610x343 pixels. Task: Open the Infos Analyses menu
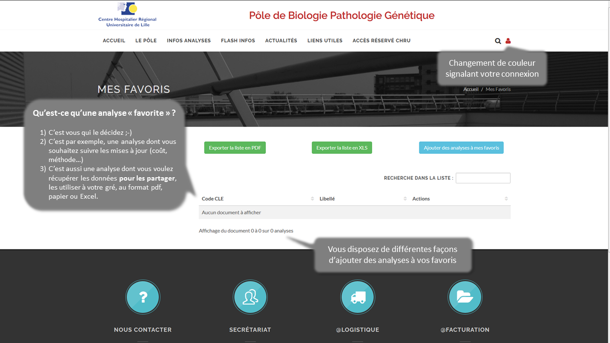pyautogui.click(x=189, y=40)
